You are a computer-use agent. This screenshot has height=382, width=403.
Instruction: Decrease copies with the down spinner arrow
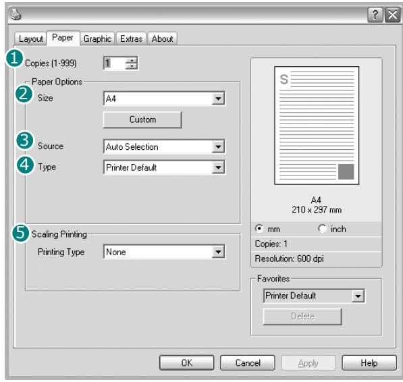pyautogui.click(x=132, y=66)
